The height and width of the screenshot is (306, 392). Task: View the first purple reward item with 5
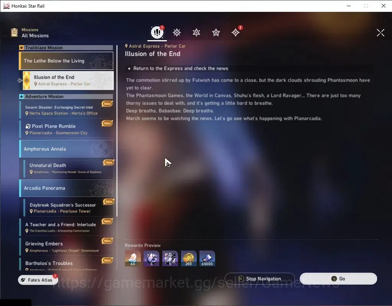(x=151, y=258)
